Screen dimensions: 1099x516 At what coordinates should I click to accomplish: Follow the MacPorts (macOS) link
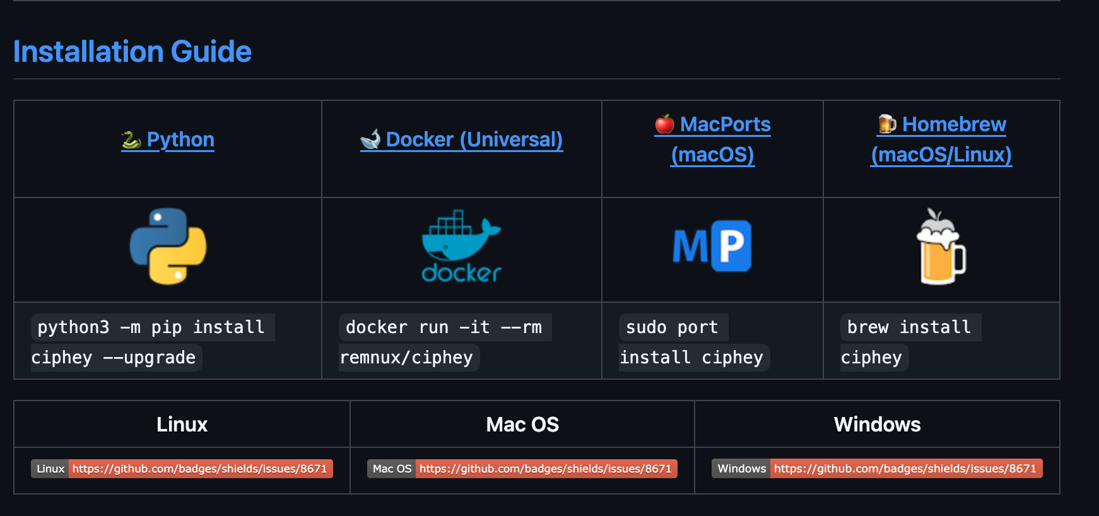tap(725, 125)
